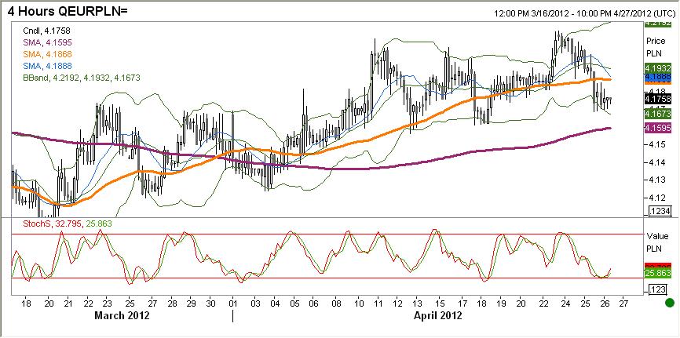
Task: Open the .123 stochastic precision box
Action: pos(659,290)
